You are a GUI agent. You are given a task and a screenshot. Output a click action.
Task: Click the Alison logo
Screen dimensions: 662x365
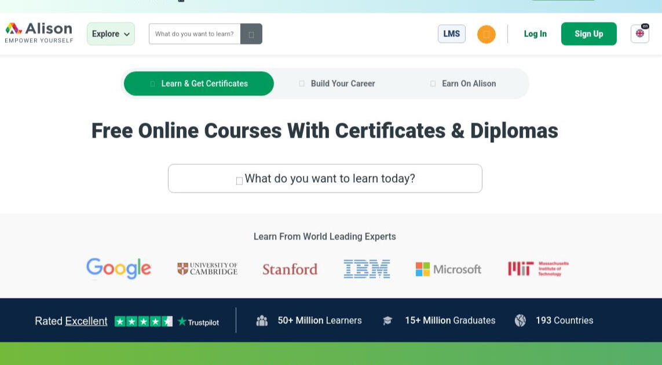(x=39, y=33)
